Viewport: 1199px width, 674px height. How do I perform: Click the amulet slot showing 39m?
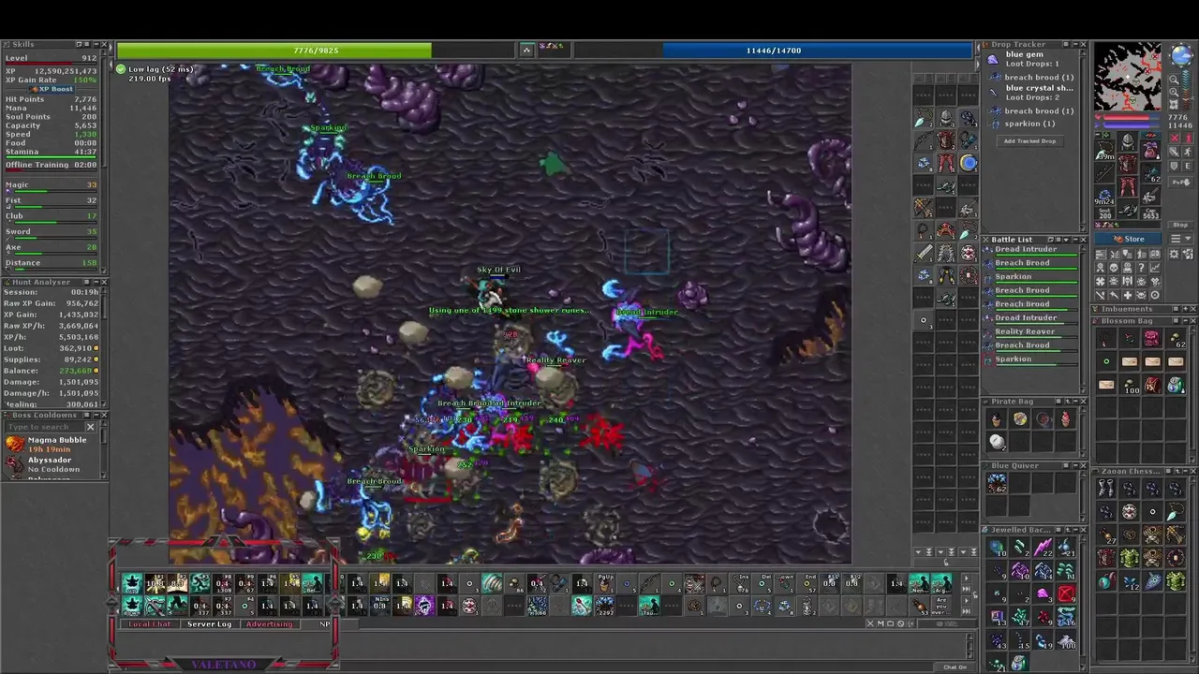coord(1104,150)
